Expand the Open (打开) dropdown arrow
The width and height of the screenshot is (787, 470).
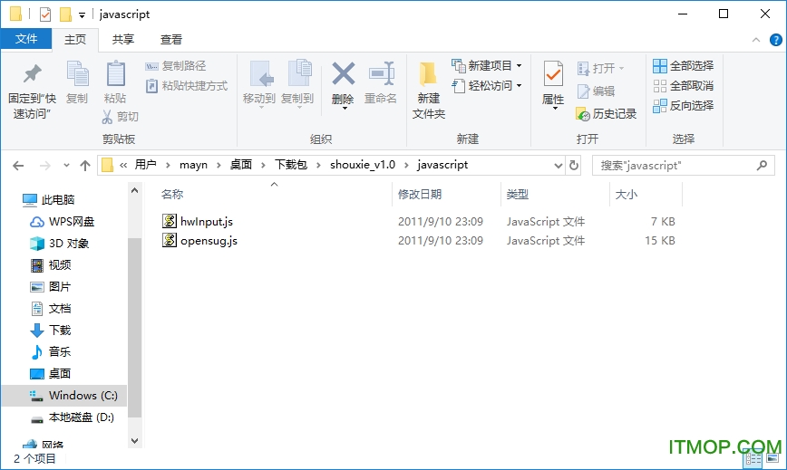[621, 68]
